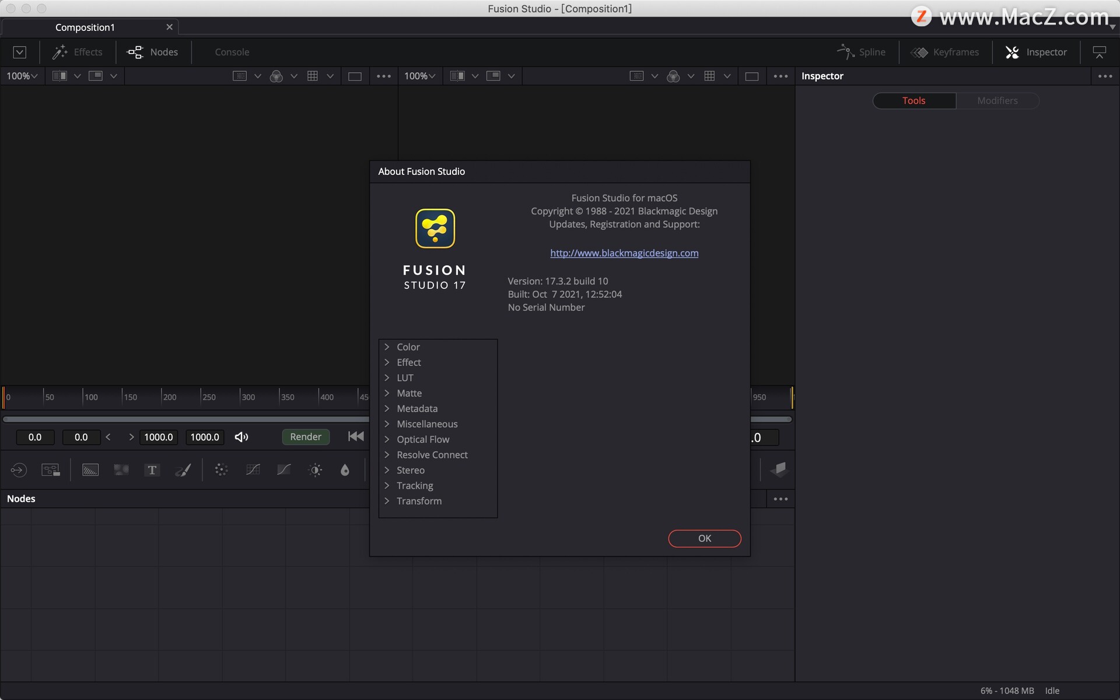Open the Inspector panel
Viewport: 1120px width, 700px height.
(x=1037, y=52)
